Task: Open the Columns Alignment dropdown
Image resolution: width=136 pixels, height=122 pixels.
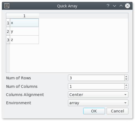Action: point(98,95)
